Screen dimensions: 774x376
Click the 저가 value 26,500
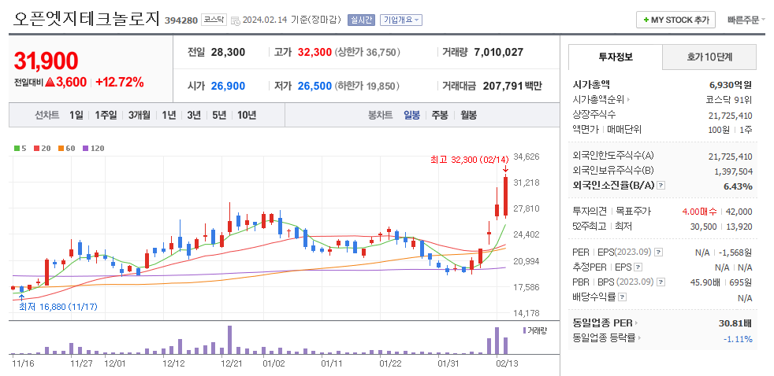click(314, 86)
